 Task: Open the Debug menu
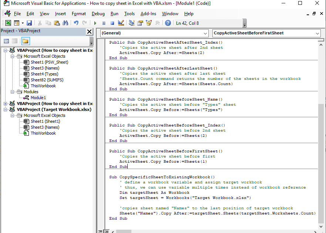[98, 14]
